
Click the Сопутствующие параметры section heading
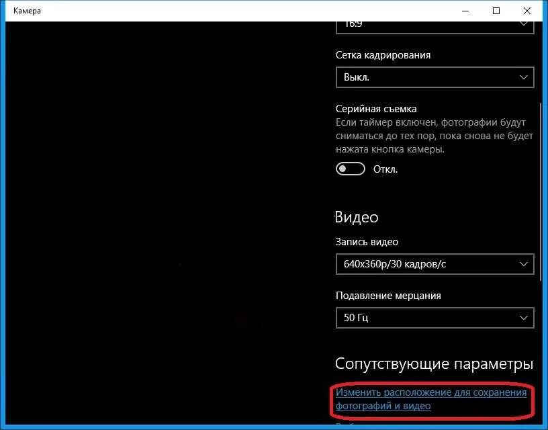pyautogui.click(x=435, y=363)
